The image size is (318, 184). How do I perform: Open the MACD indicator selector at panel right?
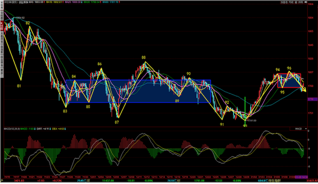(298, 129)
